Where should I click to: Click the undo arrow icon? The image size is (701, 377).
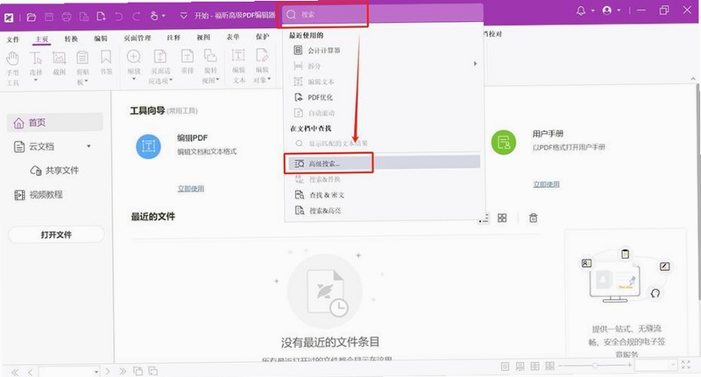pos(118,17)
